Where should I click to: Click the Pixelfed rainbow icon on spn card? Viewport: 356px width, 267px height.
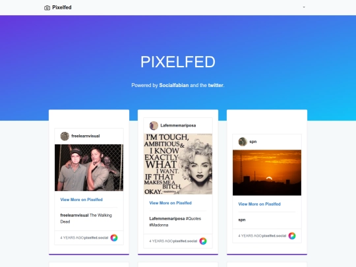coord(292,235)
